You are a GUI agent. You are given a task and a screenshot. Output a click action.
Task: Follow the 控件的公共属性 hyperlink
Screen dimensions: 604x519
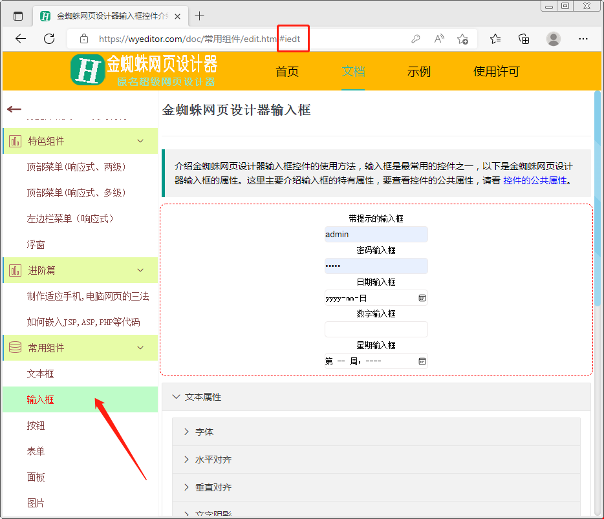click(x=535, y=180)
